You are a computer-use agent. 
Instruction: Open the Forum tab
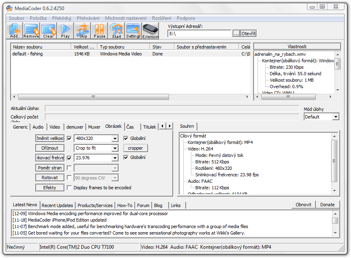click(143, 205)
